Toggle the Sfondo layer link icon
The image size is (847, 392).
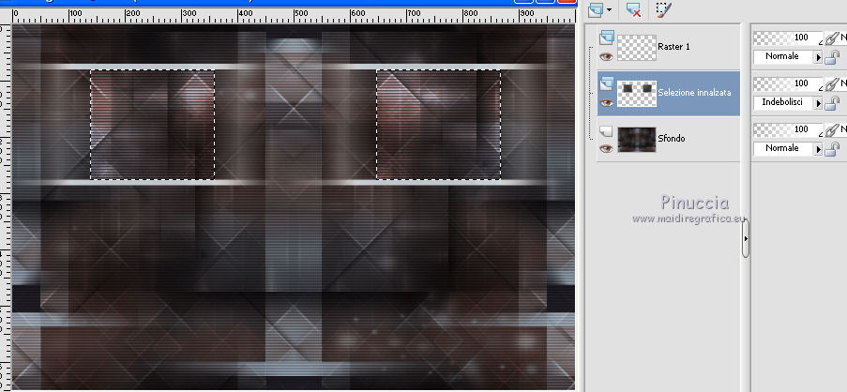[834, 129]
